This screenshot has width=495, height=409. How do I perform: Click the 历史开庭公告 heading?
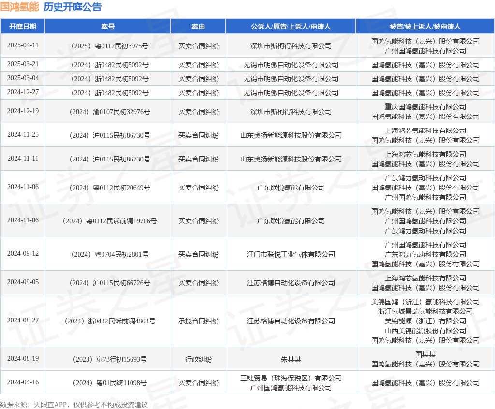tap(73, 7)
